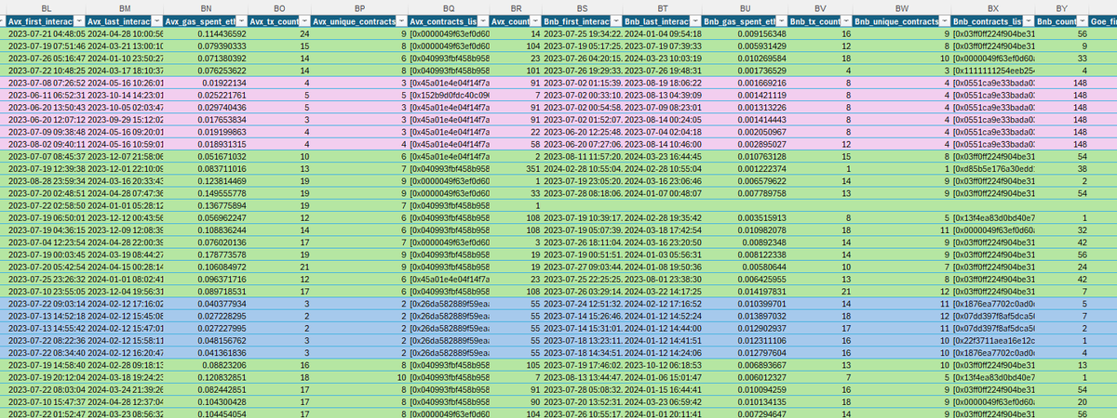Viewport: 1117px width, 418px height.
Task: Click the cell containing 0.010269584
Action: 745,57
